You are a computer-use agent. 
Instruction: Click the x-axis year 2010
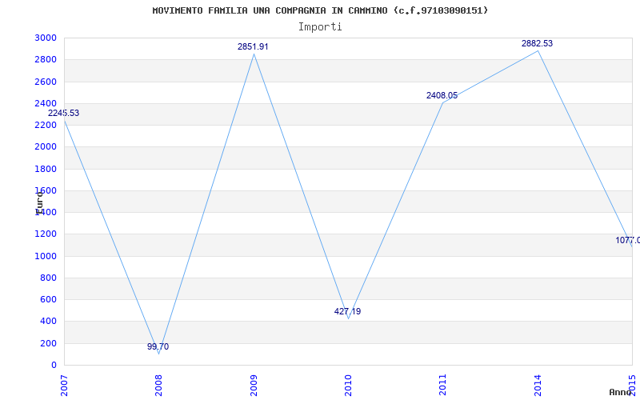coord(348,386)
